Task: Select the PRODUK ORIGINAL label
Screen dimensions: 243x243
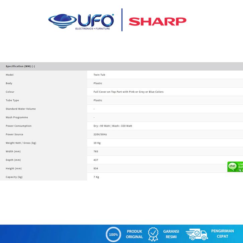Action: tap(134, 234)
